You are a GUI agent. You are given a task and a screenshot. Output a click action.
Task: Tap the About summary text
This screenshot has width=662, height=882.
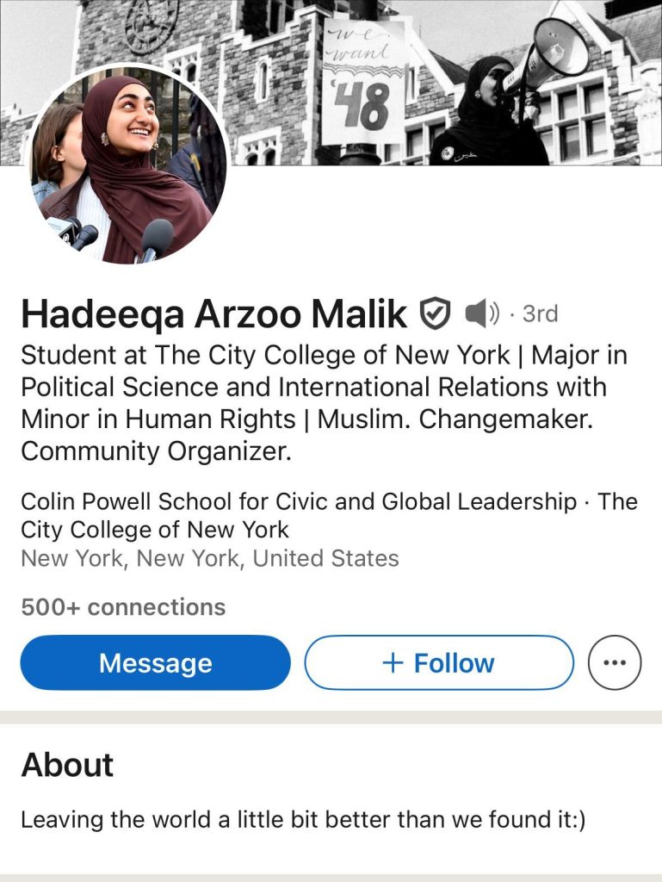coord(303,819)
